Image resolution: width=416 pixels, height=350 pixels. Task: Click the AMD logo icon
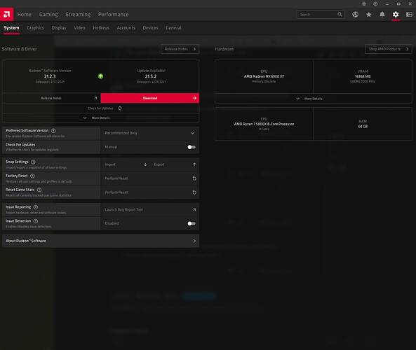point(6,14)
